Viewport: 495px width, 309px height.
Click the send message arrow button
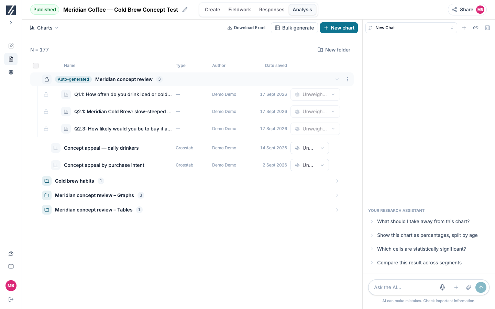481,287
